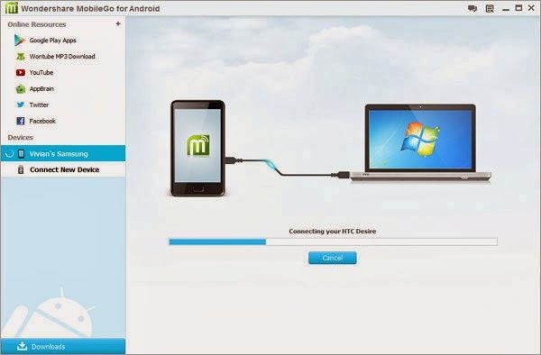The width and height of the screenshot is (541, 355).
Task: Click the Wondershare MobileGo for Android title
Action: point(90,9)
